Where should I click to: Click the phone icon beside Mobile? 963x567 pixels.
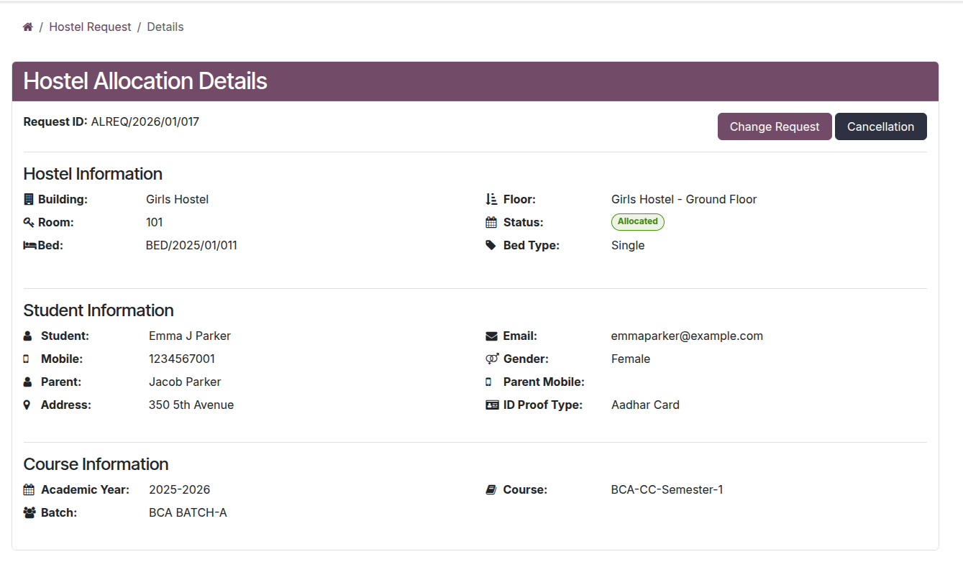[x=26, y=359]
